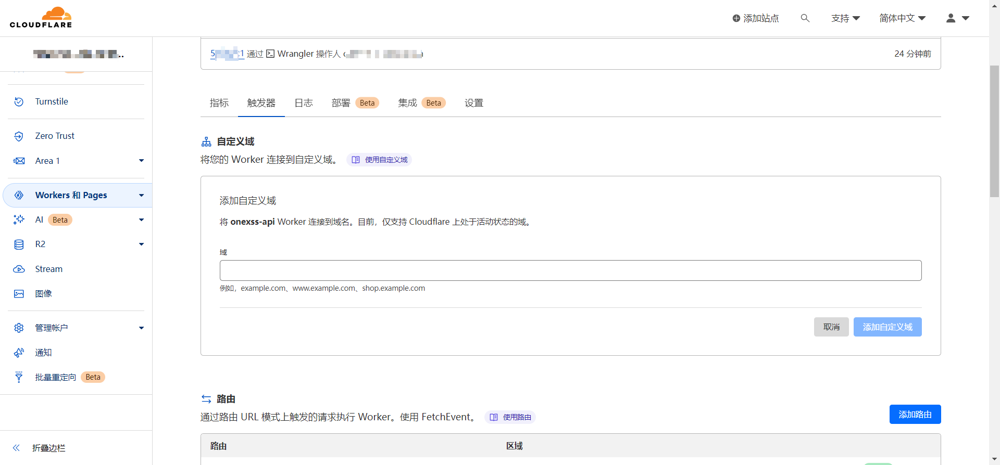Image resolution: width=1000 pixels, height=465 pixels.
Task: Click the Wrangler terminal icon
Action: tap(270, 54)
